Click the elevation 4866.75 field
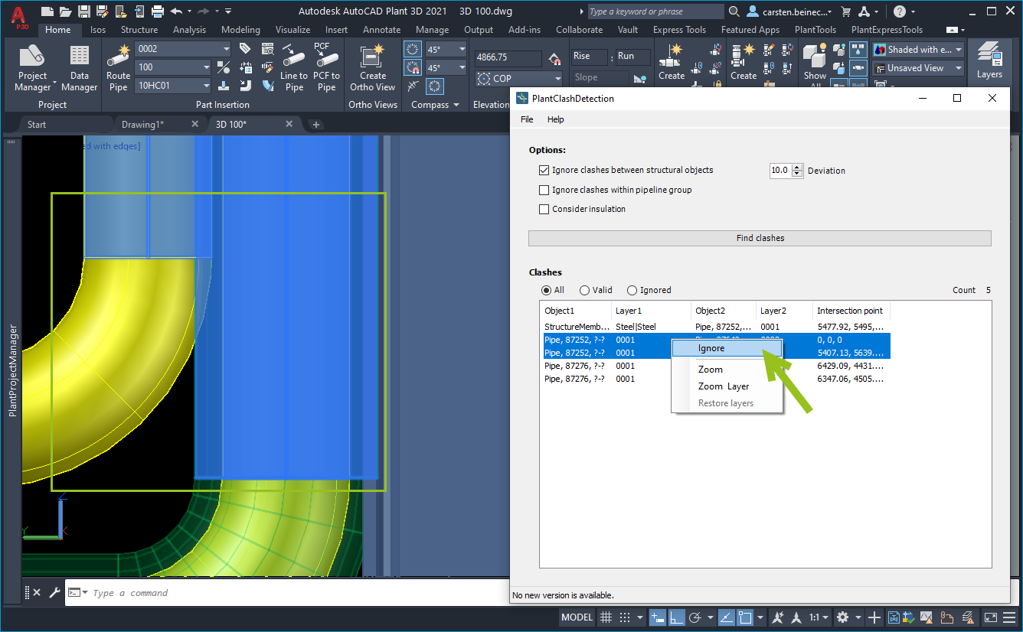The height and width of the screenshot is (632, 1023). [508, 58]
